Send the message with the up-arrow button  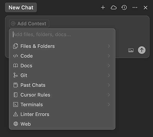pyautogui.click(x=142, y=50)
